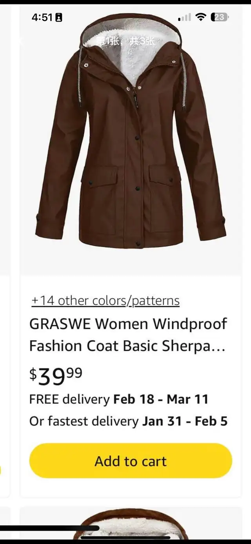Add the GRASWE coat to cart
This screenshot has width=251, height=544.
pyautogui.click(x=131, y=461)
